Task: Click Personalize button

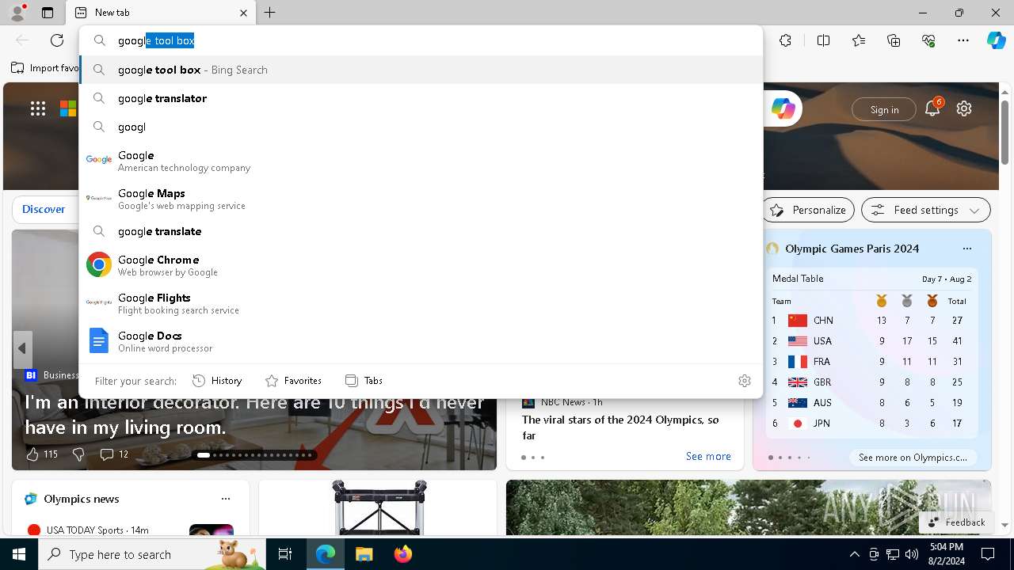Action: click(808, 210)
